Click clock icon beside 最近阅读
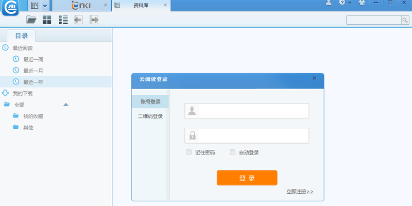This screenshot has width=412, height=206. click(x=5, y=47)
